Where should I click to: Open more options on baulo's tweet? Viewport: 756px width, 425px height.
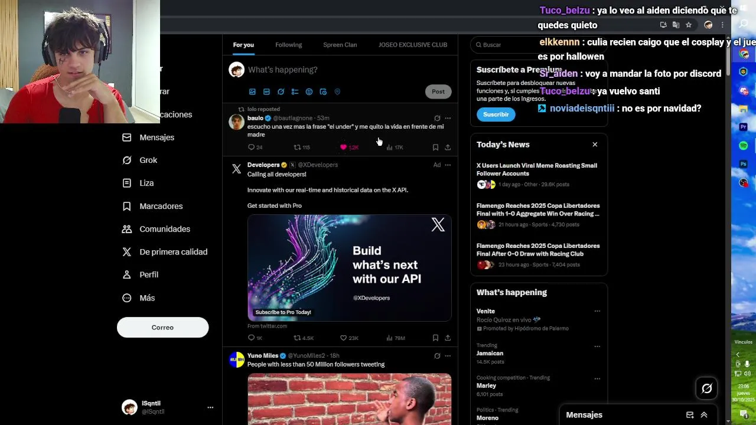(x=448, y=118)
